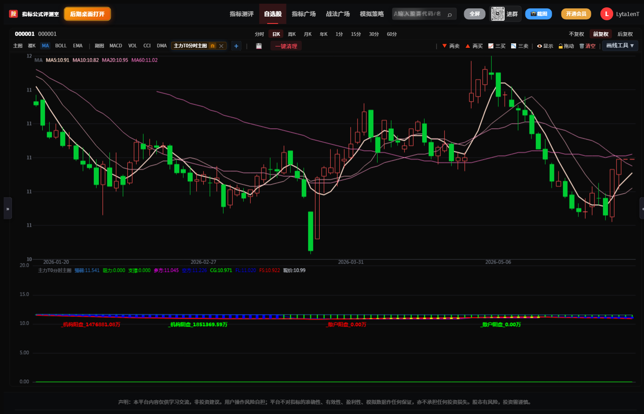Image resolution: width=644 pixels, height=414 pixels.
Task: Click the 000001 stock code title
Action: pyautogui.click(x=25, y=34)
